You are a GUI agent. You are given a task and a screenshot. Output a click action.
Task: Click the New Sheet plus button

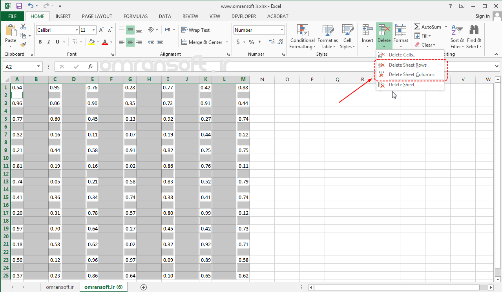point(144,287)
